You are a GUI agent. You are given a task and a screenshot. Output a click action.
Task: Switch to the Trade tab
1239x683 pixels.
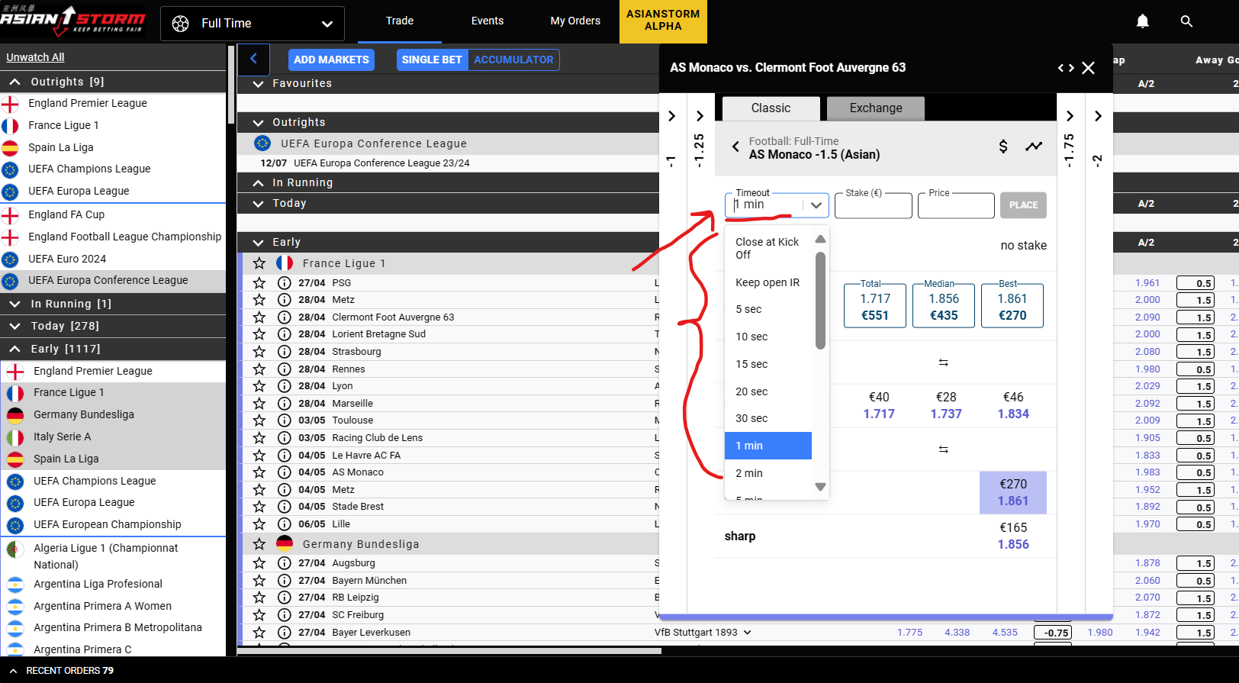399,21
